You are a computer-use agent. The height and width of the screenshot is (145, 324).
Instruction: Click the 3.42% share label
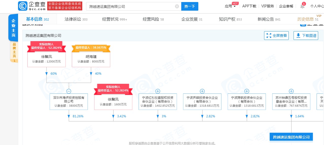(x=121, y=116)
